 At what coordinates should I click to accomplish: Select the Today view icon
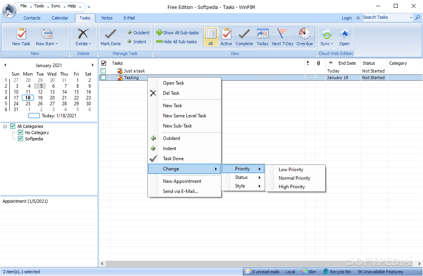262,37
